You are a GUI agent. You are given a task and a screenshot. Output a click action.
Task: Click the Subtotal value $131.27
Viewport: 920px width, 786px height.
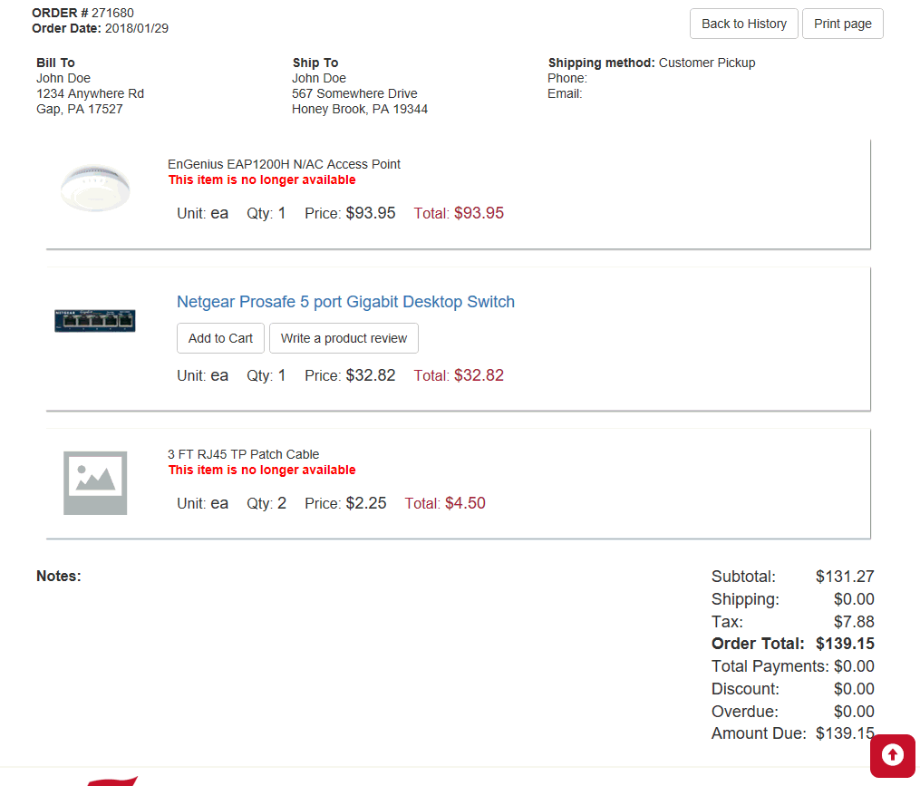[x=845, y=577]
